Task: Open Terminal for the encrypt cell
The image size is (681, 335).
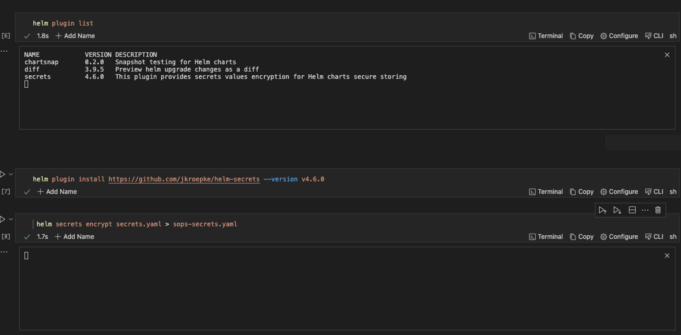Action: pyautogui.click(x=546, y=236)
